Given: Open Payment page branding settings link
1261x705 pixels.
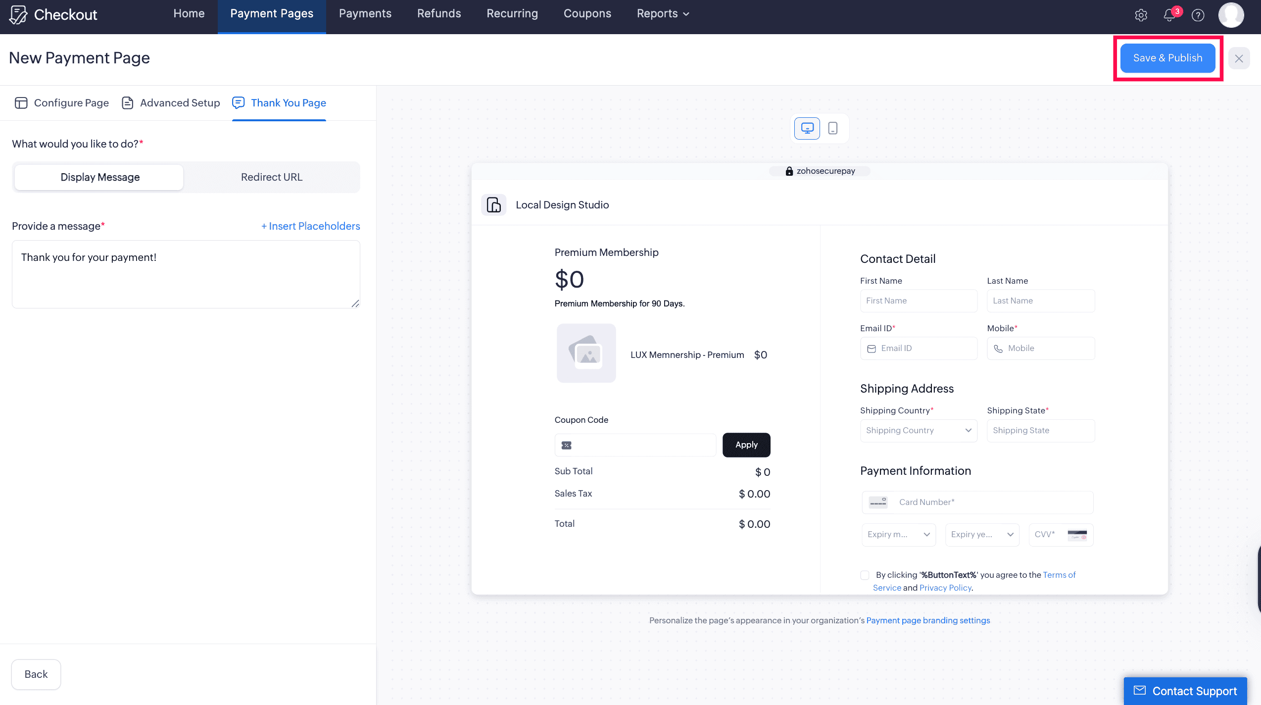Looking at the screenshot, I should tap(928, 620).
